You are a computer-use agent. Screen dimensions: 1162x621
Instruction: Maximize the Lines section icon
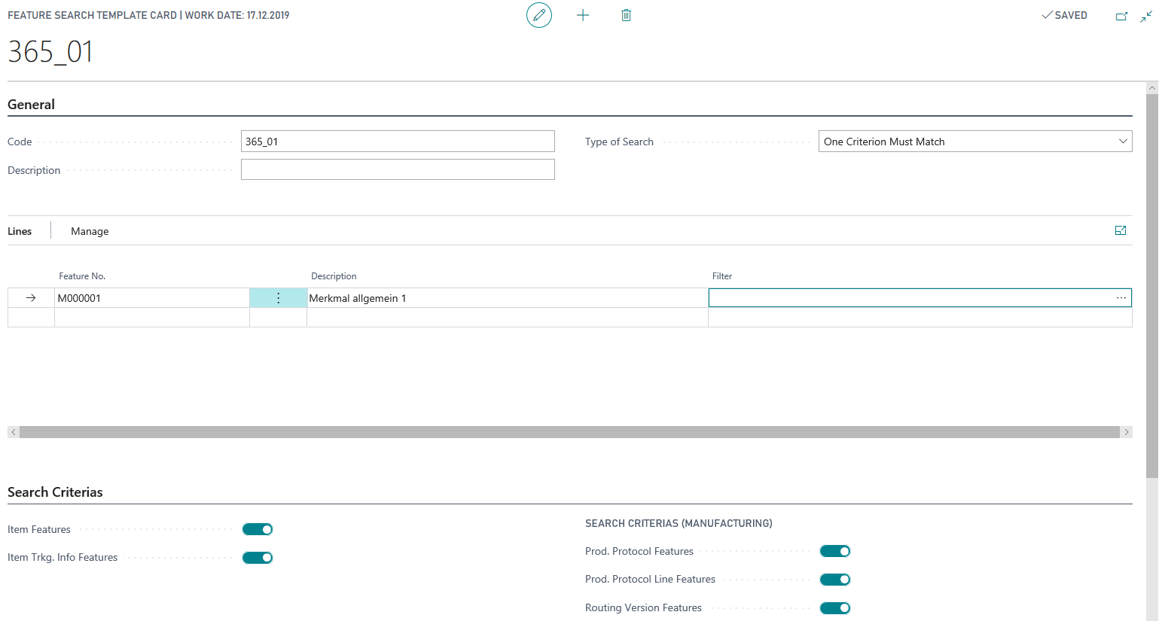click(1121, 230)
